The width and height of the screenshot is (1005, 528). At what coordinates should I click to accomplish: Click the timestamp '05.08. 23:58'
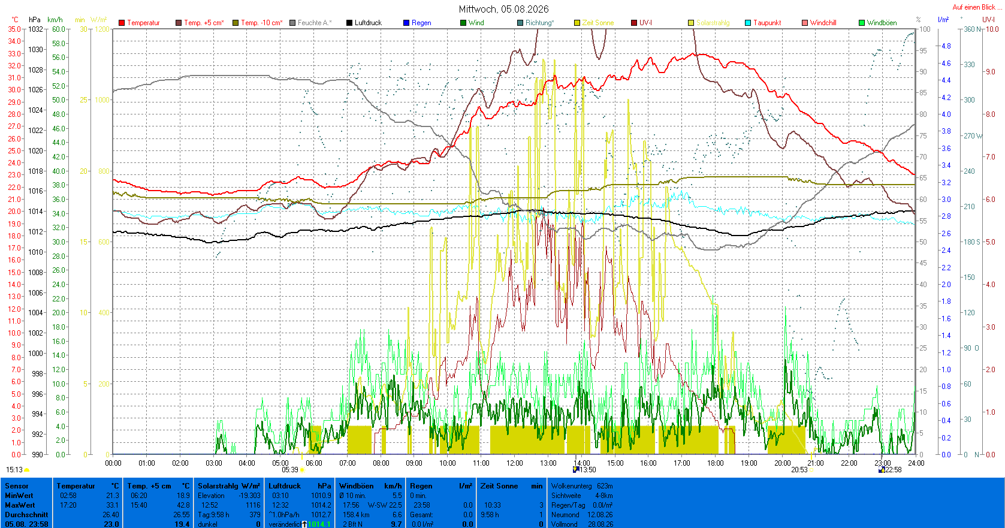click(26, 524)
